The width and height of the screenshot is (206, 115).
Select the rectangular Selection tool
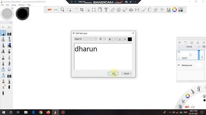[x=69, y=10]
